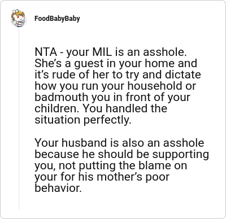Visit the FoodBabyBaby username profile link
The width and height of the screenshot is (226, 219).
[57, 19]
